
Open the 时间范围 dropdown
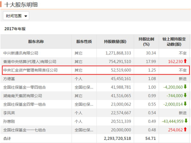[x=16, y=16]
